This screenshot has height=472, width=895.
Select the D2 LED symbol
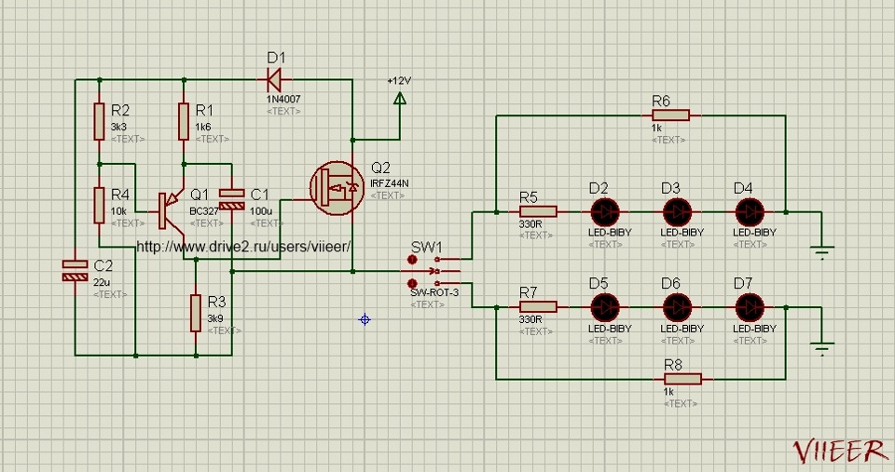[605, 211]
